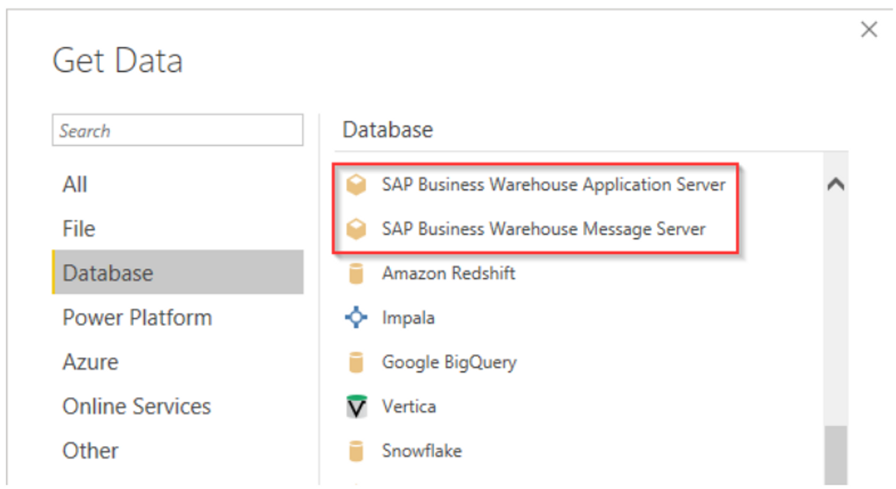Select the Database category

pos(178,272)
